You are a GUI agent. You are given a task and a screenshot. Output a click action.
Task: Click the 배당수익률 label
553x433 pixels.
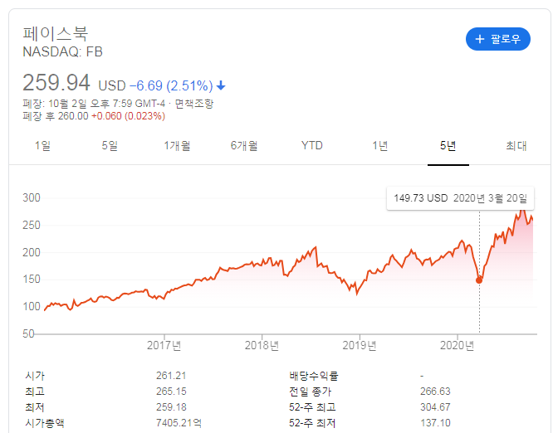tap(314, 376)
